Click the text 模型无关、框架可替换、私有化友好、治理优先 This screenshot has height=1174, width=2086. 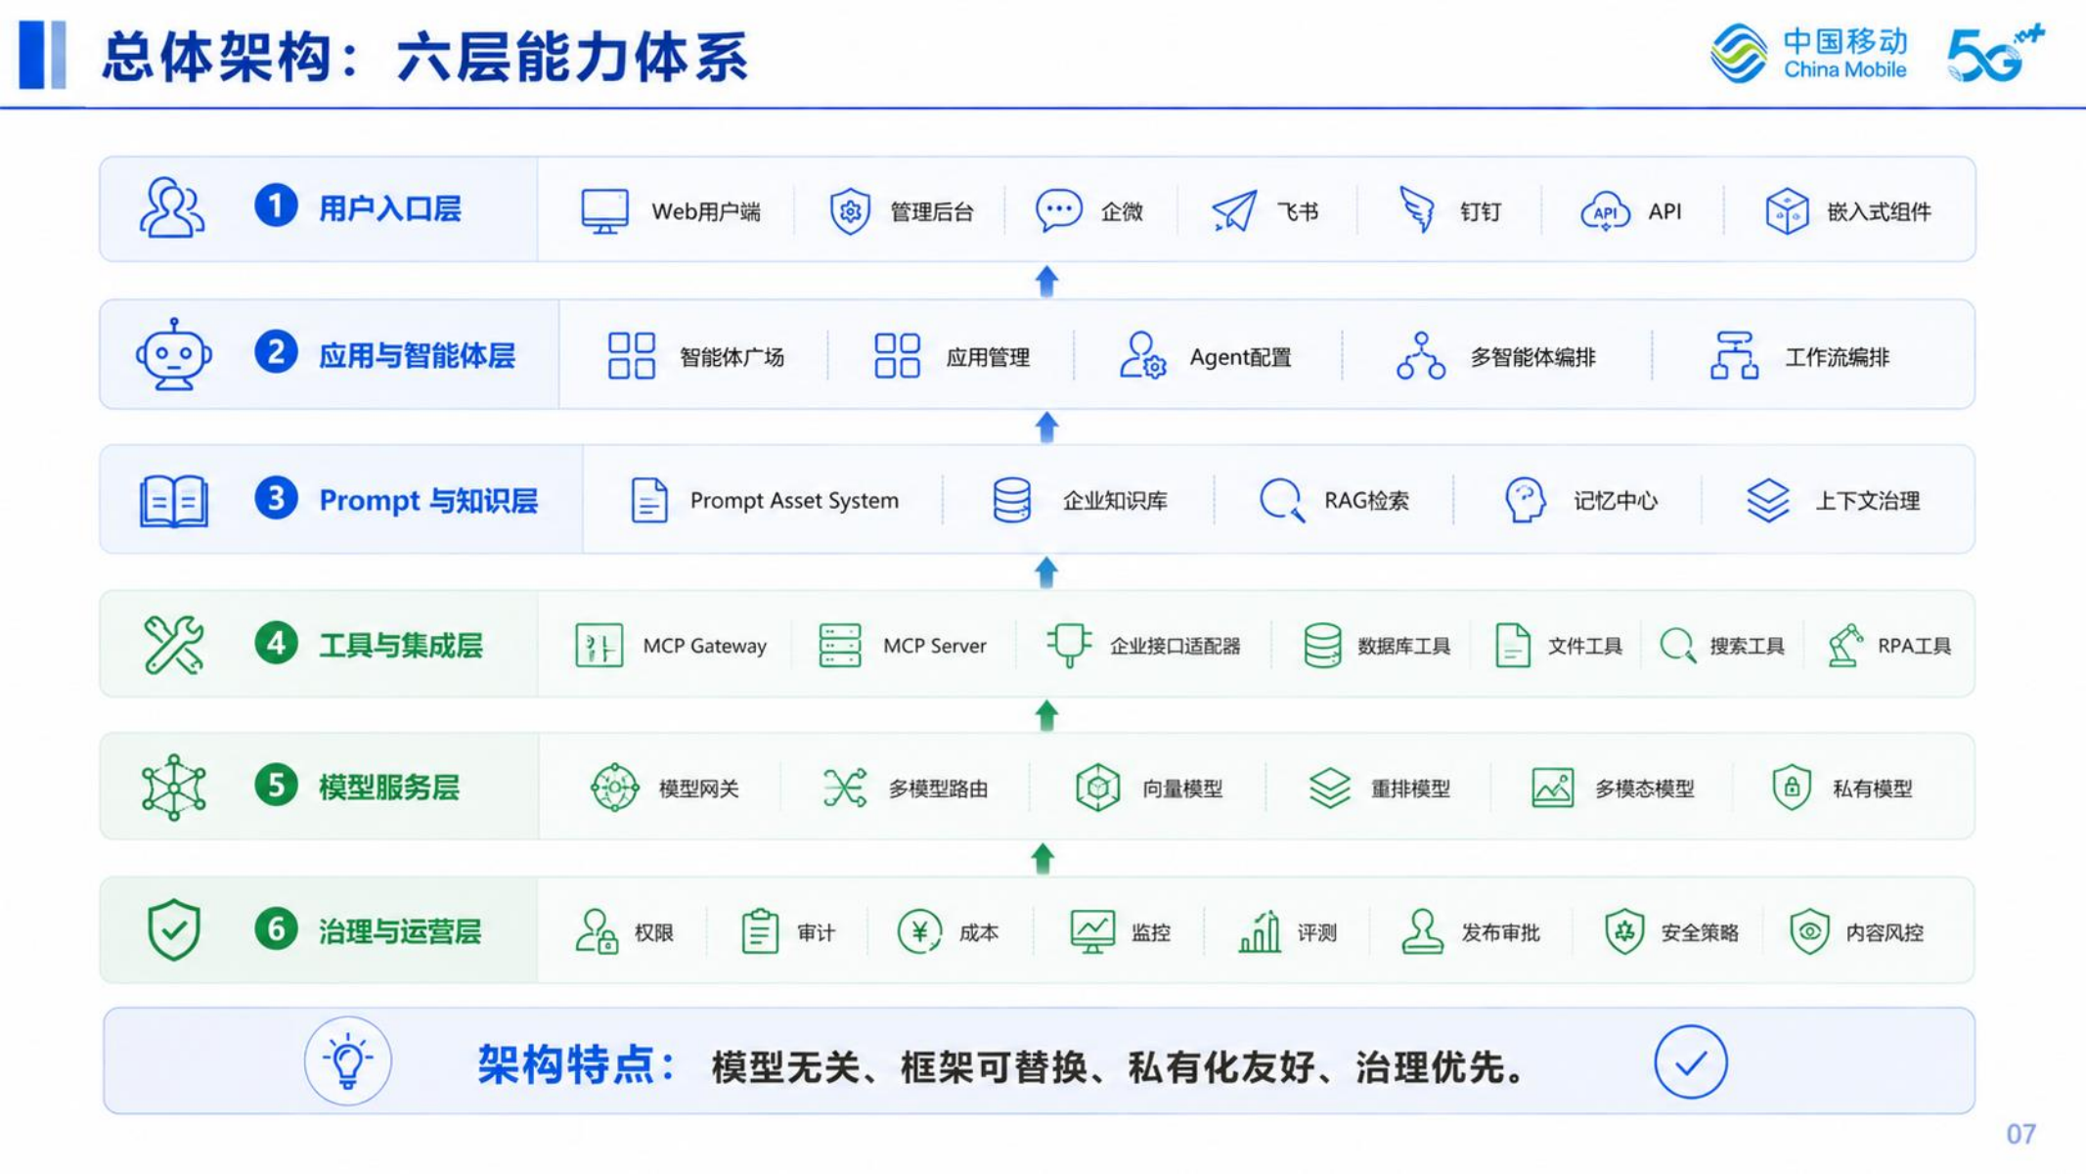[x=1119, y=1066]
